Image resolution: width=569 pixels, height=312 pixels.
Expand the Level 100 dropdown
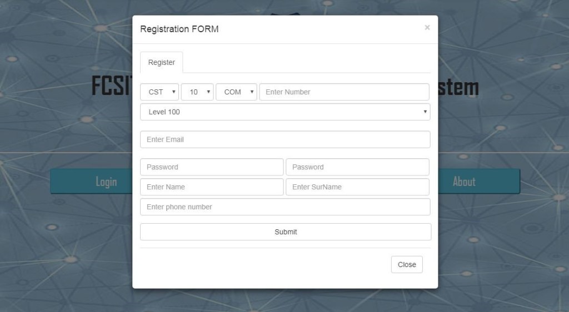(285, 112)
